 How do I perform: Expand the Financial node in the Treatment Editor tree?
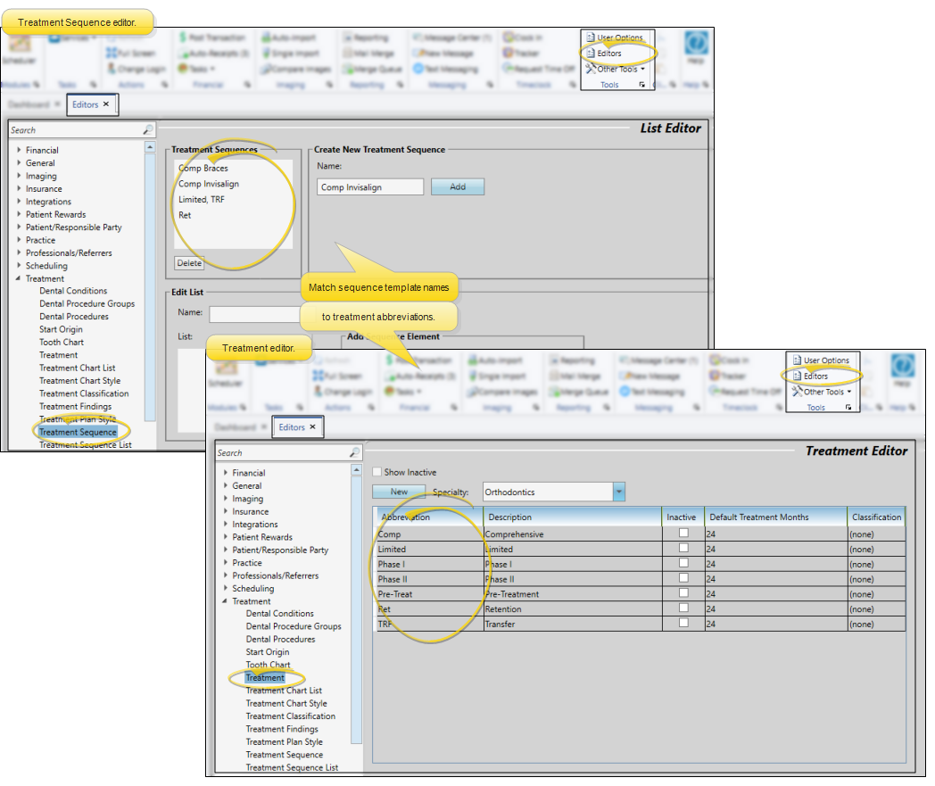pos(226,473)
